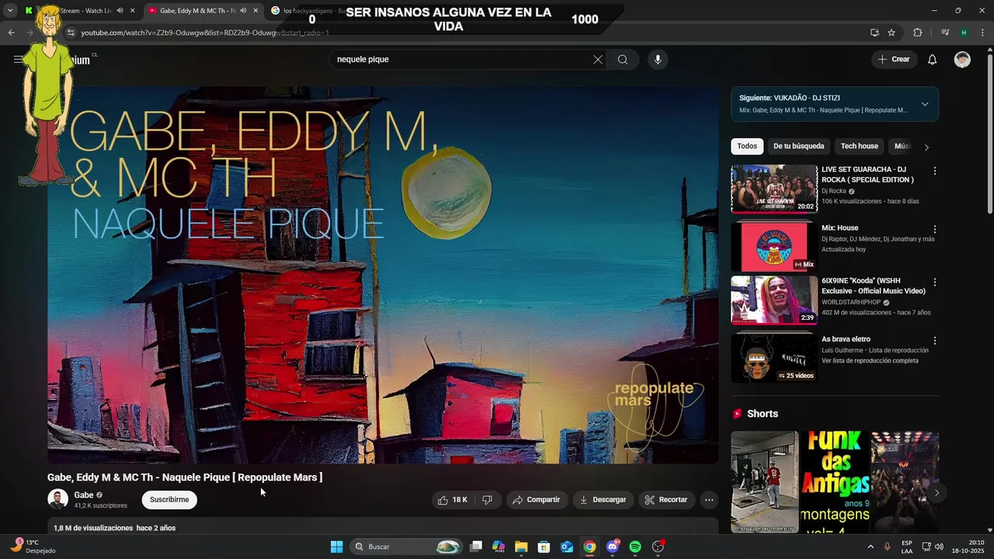Expand the Siguiente mix playlist panel
Image resolution: width=994 pixels, height=559 pixels.
point(924,104)
